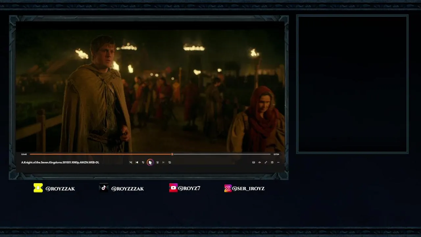Click the total duration label
Screen dimensions: 421x237
[x=276, y=154]
